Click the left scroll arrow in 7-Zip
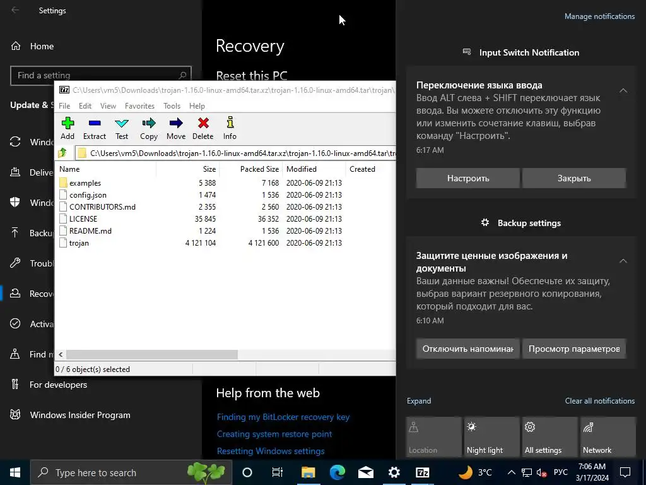 (61, 354)
